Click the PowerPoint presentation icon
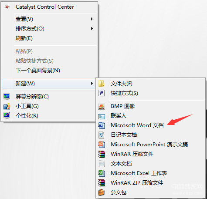Viewport: 207px width, 199px height. coord(102,145)
